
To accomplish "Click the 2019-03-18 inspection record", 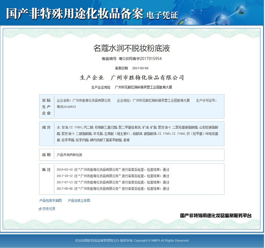I will pos(113,170).
